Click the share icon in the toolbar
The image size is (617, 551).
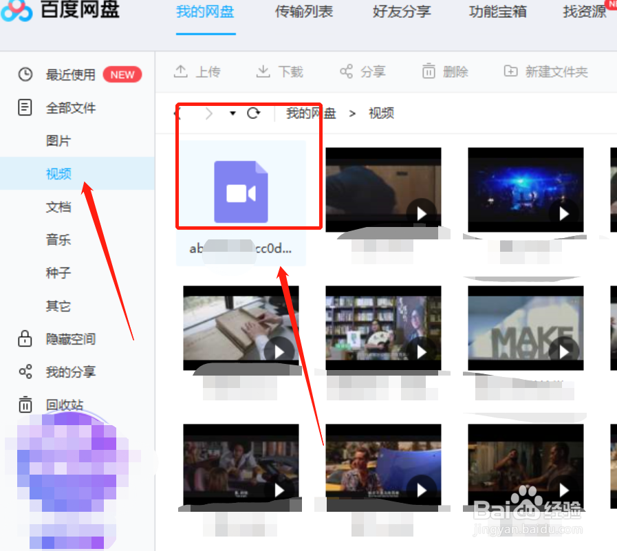(347, 71)
